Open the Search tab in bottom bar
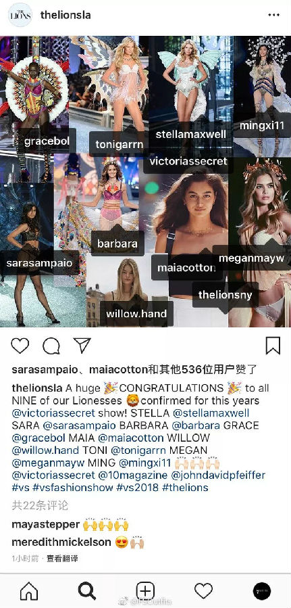The width and height of the screenshot is (291, 608). 87,591
